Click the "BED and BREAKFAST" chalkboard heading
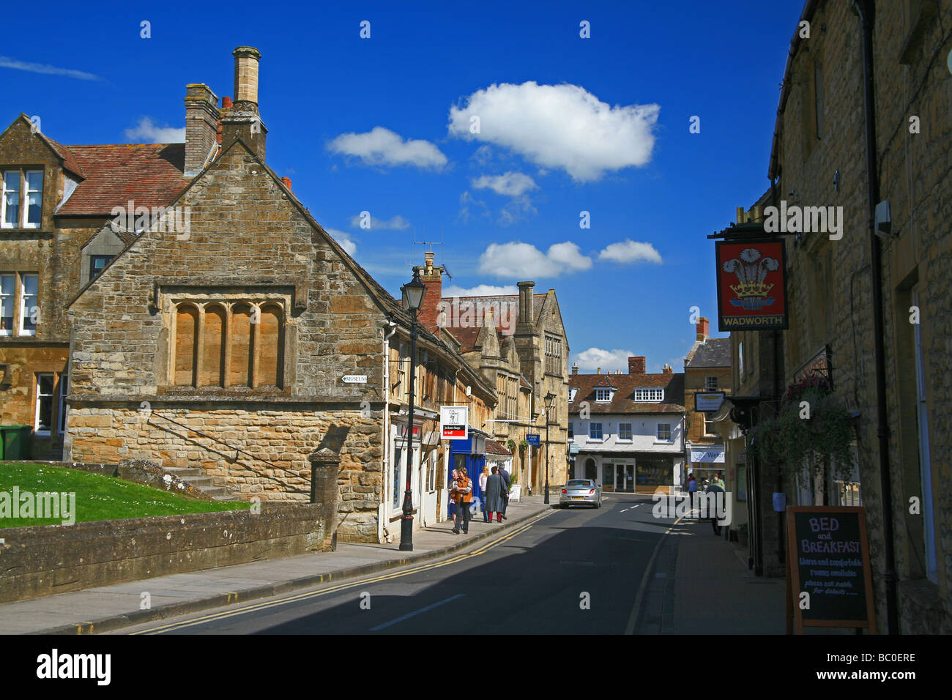Image resolution: width=952 pixels, height=700 pixels. pos(830,535)
